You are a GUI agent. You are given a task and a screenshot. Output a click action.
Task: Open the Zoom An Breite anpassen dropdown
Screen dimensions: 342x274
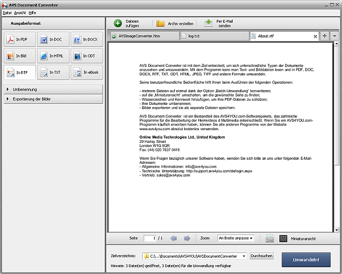(x=236, y=238)
